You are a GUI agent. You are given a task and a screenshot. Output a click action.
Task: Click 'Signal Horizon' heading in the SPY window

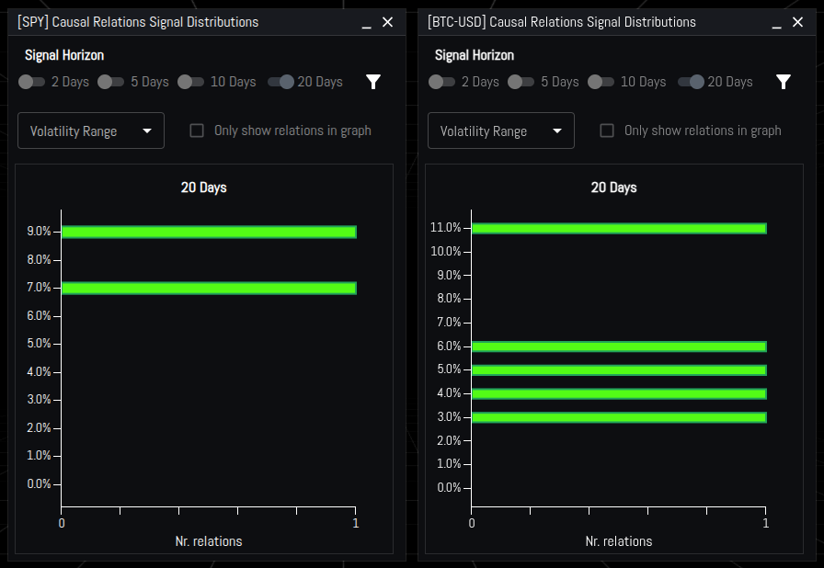click(x=64, y=55)
